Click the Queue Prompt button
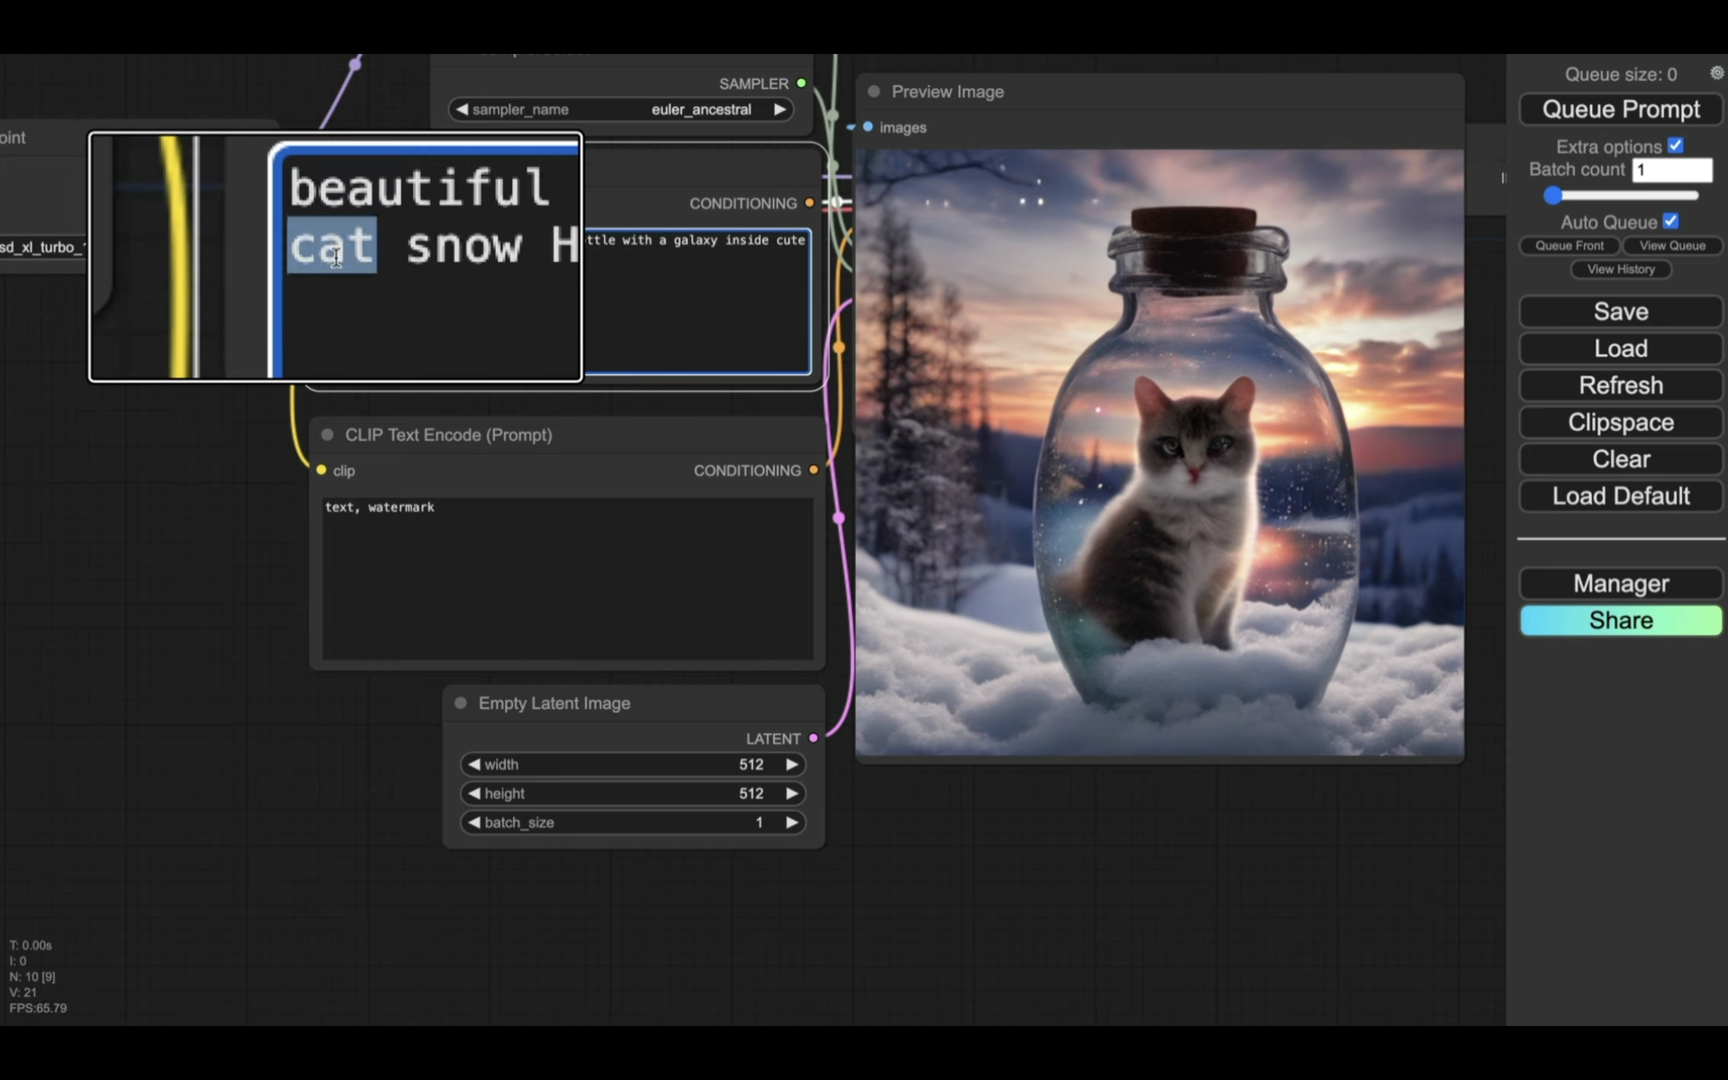Screen dimensions: 1728x1080 (x=1621, y=109)
